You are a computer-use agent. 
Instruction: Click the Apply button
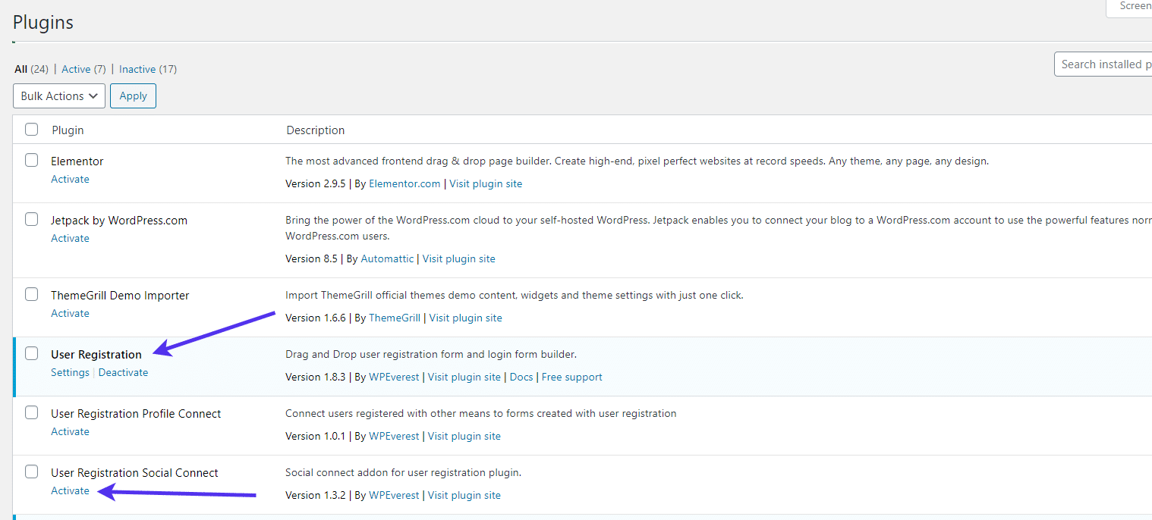(133, 96)
